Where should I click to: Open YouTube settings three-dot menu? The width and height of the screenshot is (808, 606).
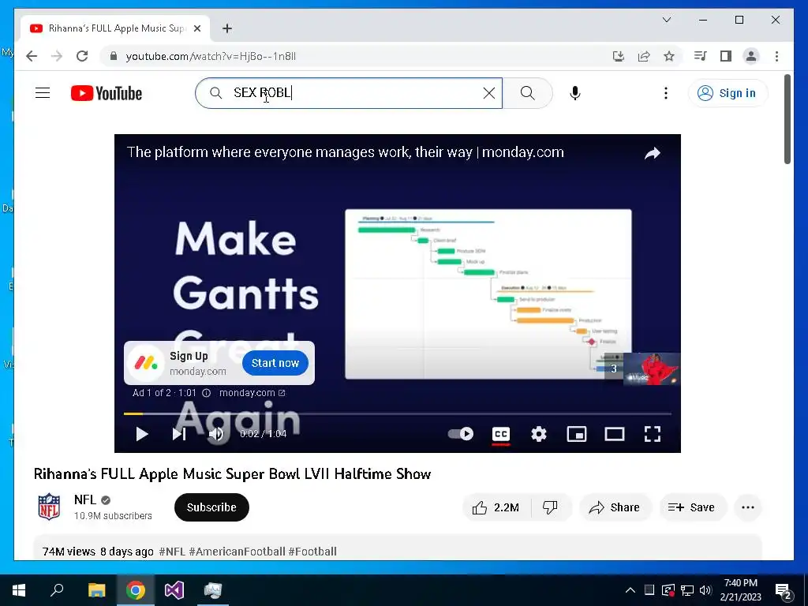(666, 93)
